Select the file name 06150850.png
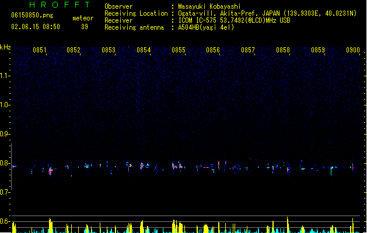Image resolution: width=367 pixels, height=233 pixels. (x=32, y=15)
